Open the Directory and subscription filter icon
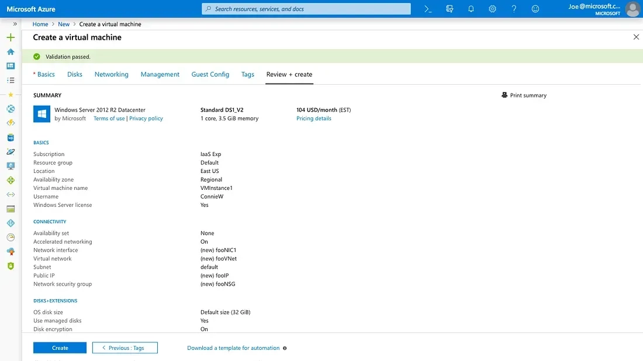Viewport: 643px width, 361px height. (450, 9)
